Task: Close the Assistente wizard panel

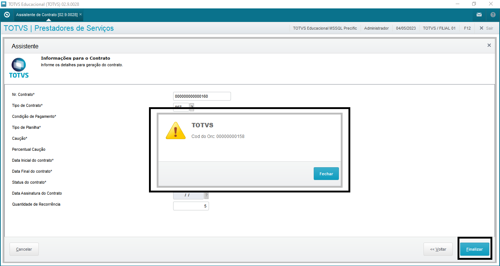Action: point(489,45)
